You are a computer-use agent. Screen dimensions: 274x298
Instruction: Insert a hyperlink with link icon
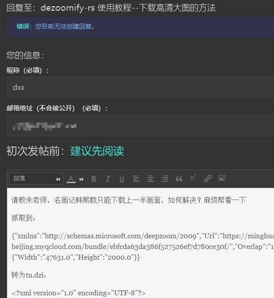click(x=207, y=179)
